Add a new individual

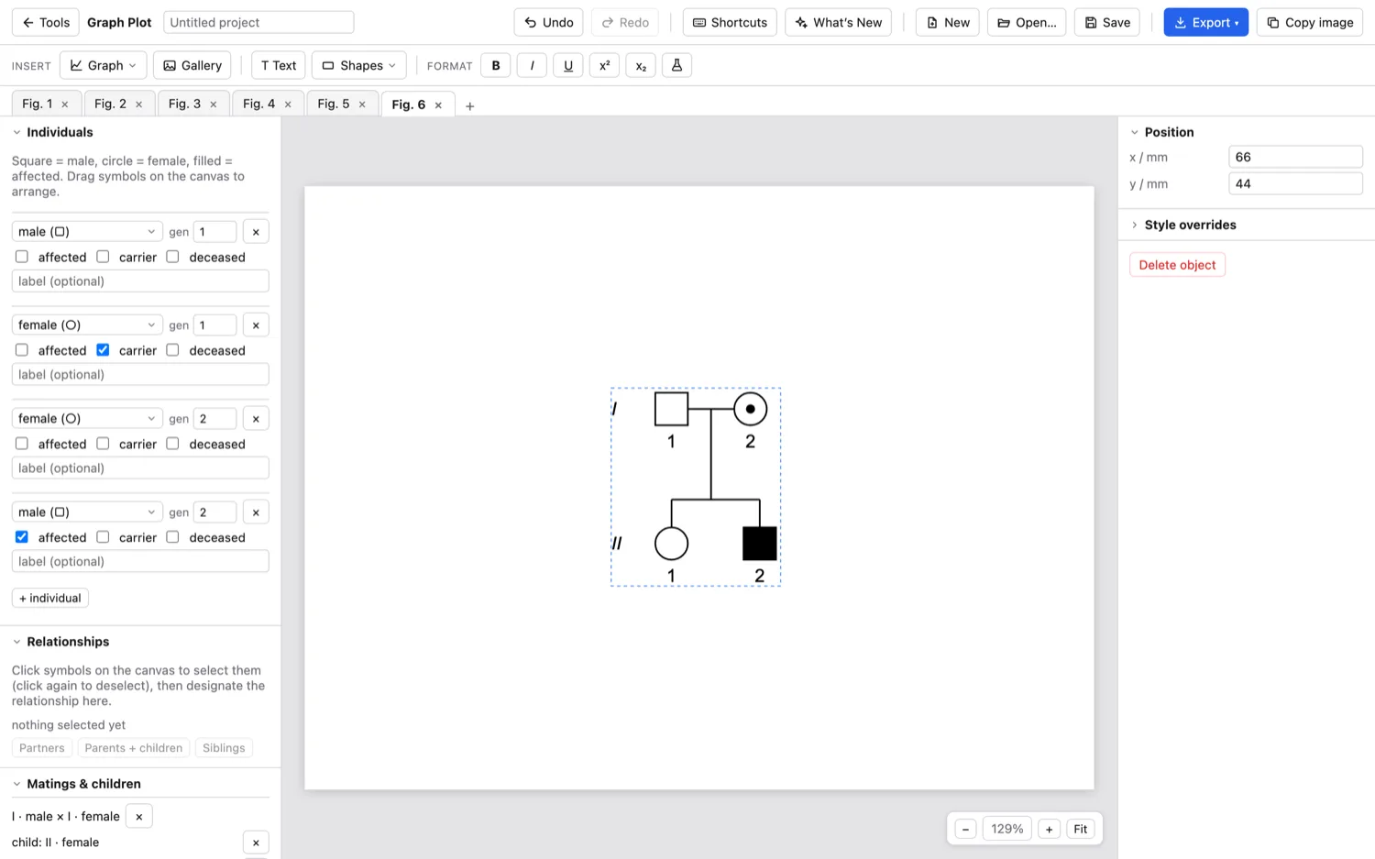coord(50,598)
